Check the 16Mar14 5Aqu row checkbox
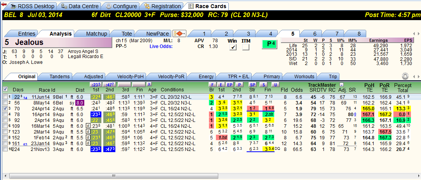Viewport: 421px width, 180px height. pos(5,126)
